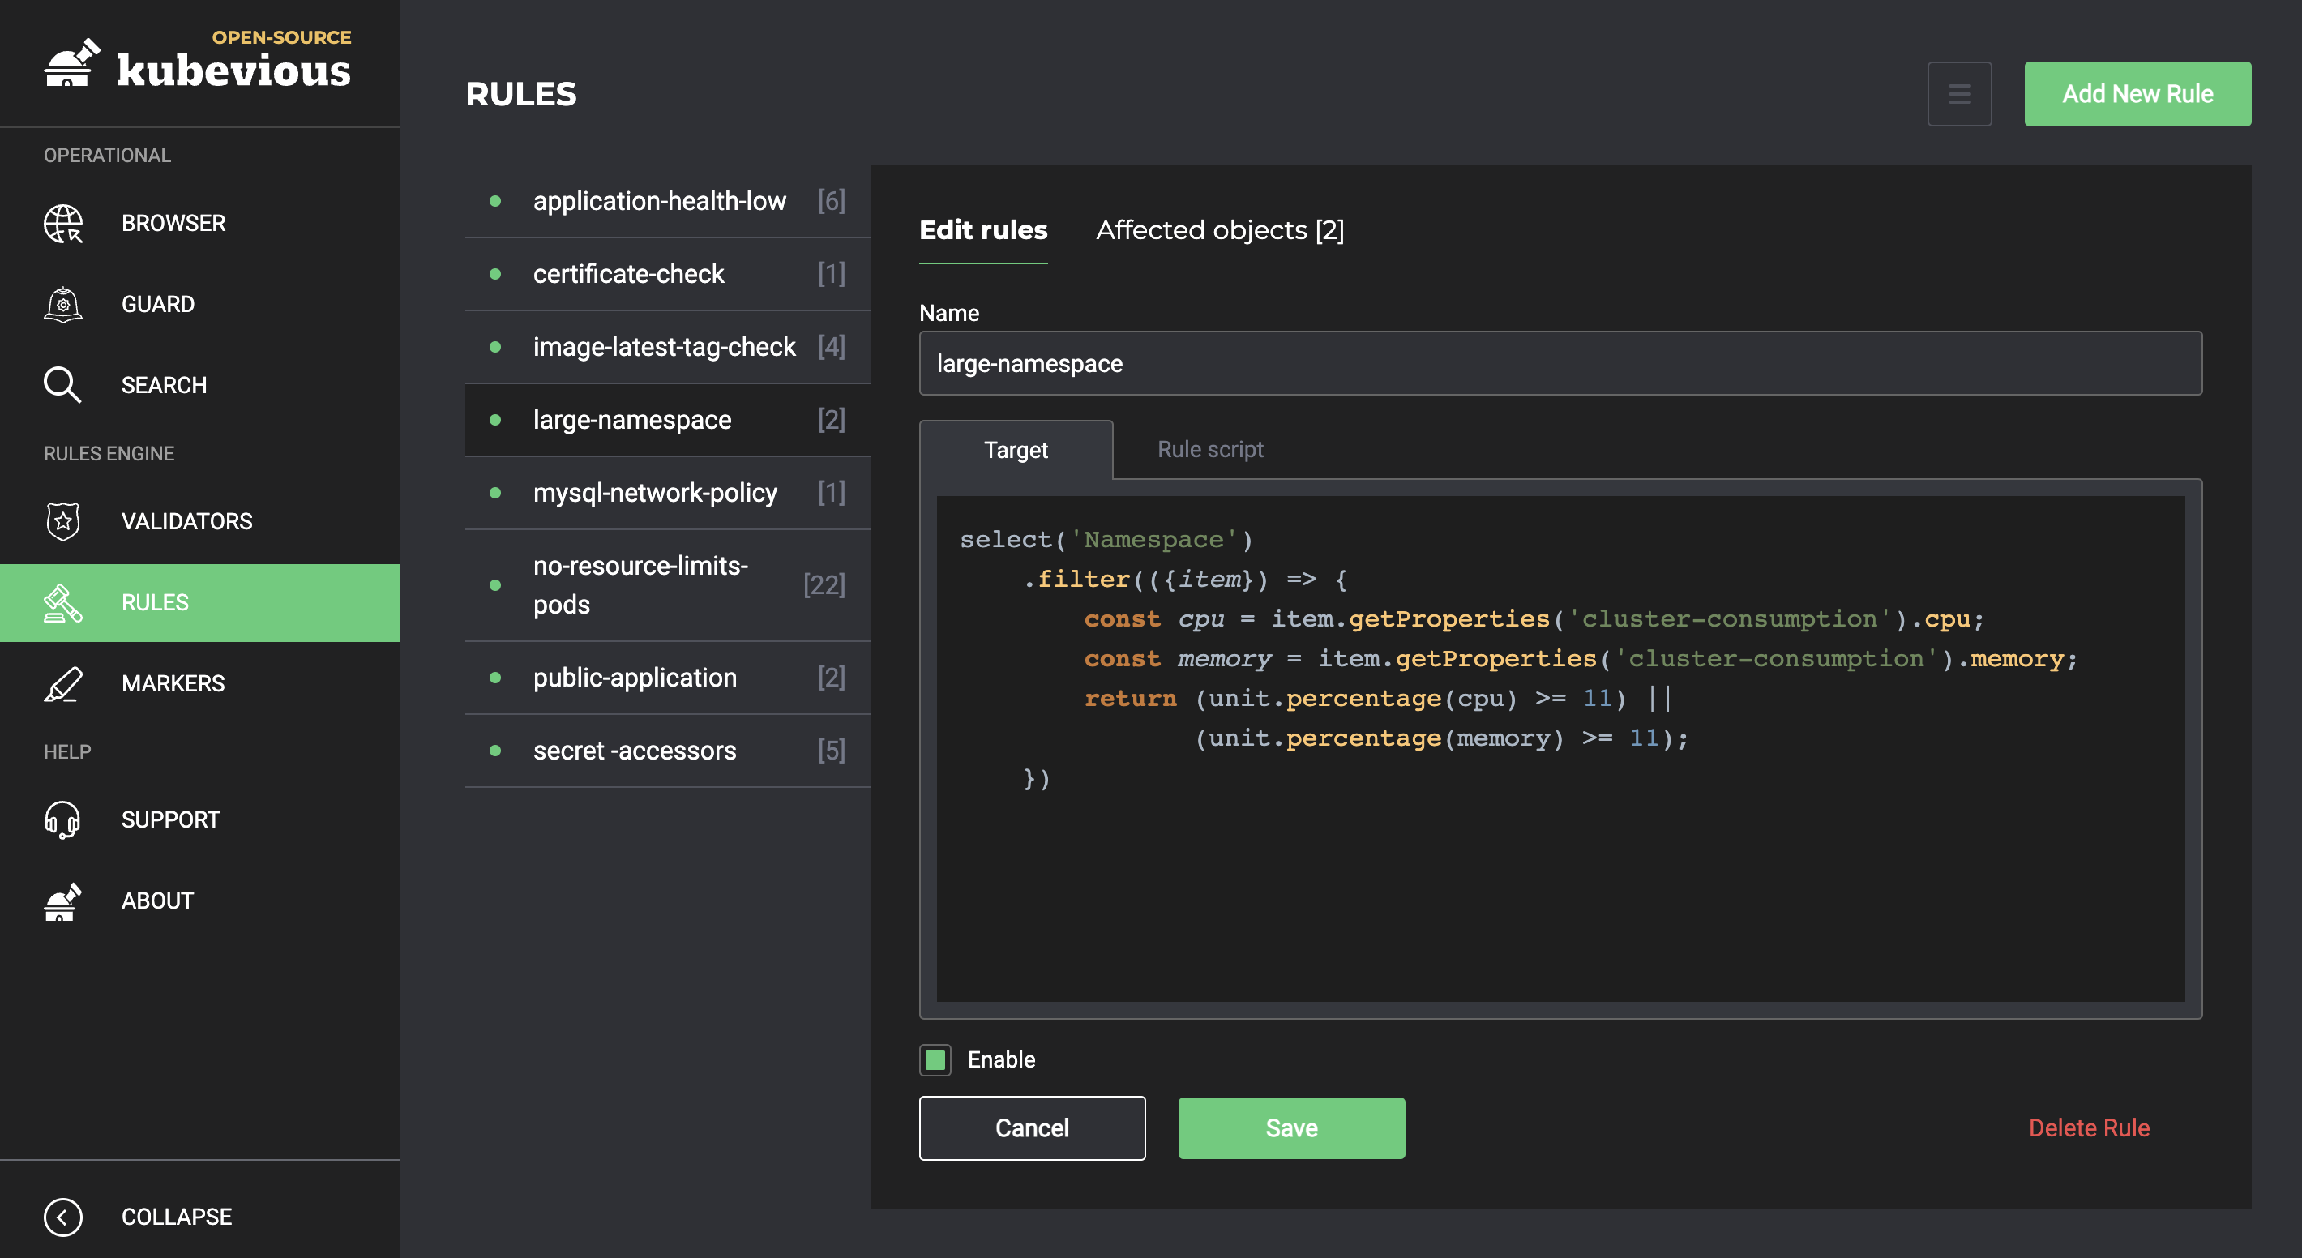Click green status dot of certificate-check
This screenshot has width=2302, height=1258.
[495, 274]
